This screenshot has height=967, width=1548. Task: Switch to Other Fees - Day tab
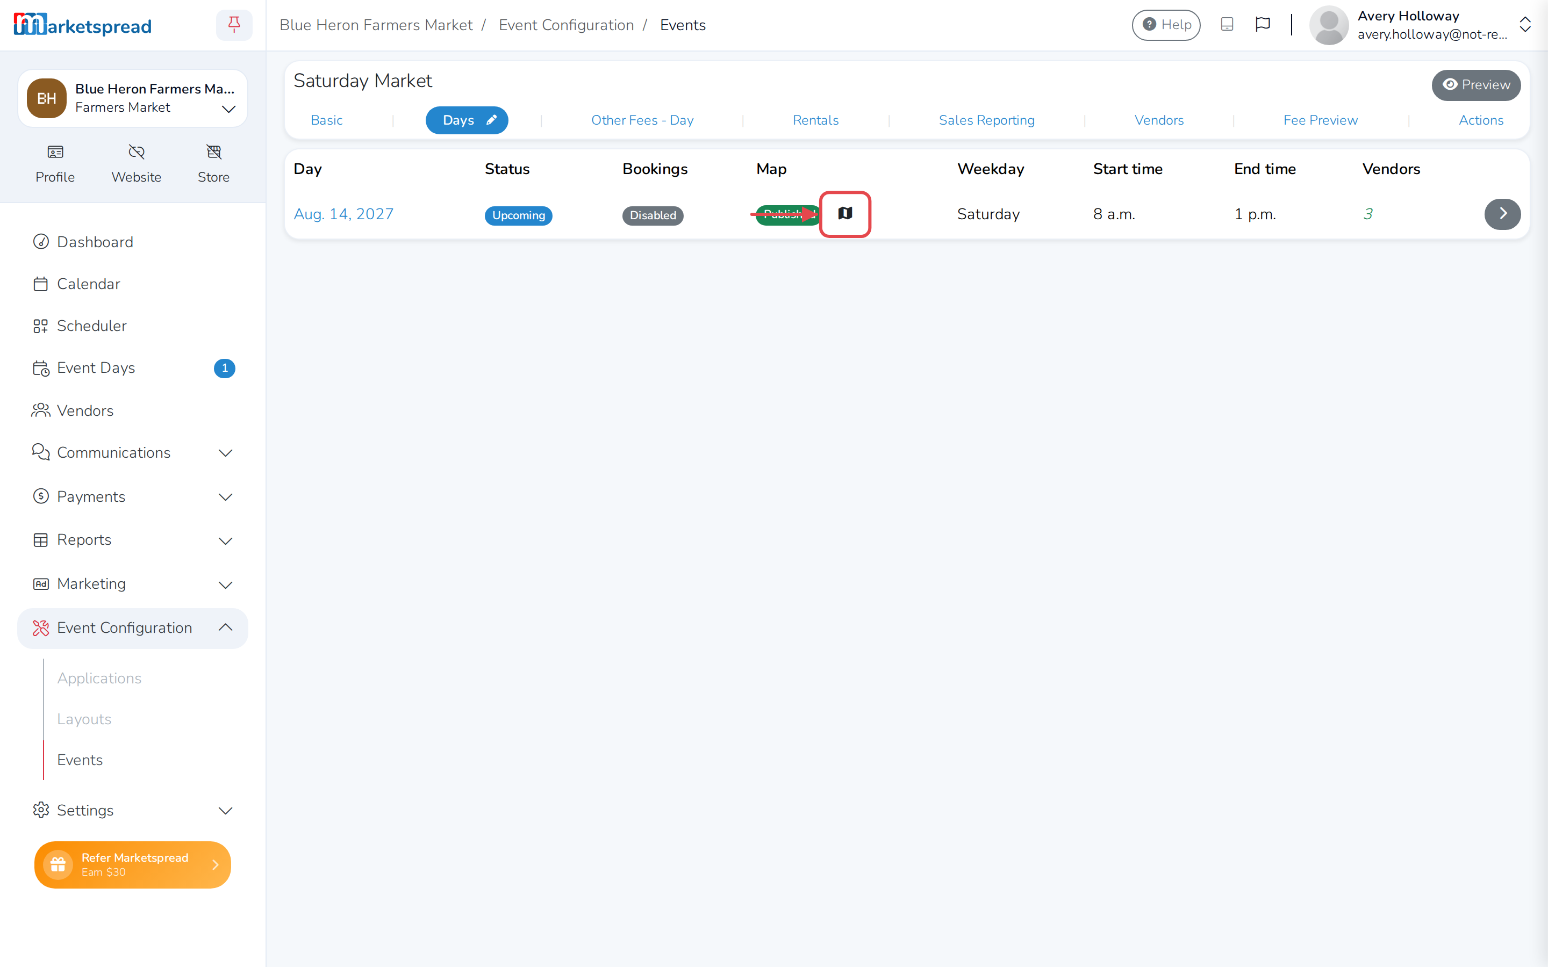[642, 120]
